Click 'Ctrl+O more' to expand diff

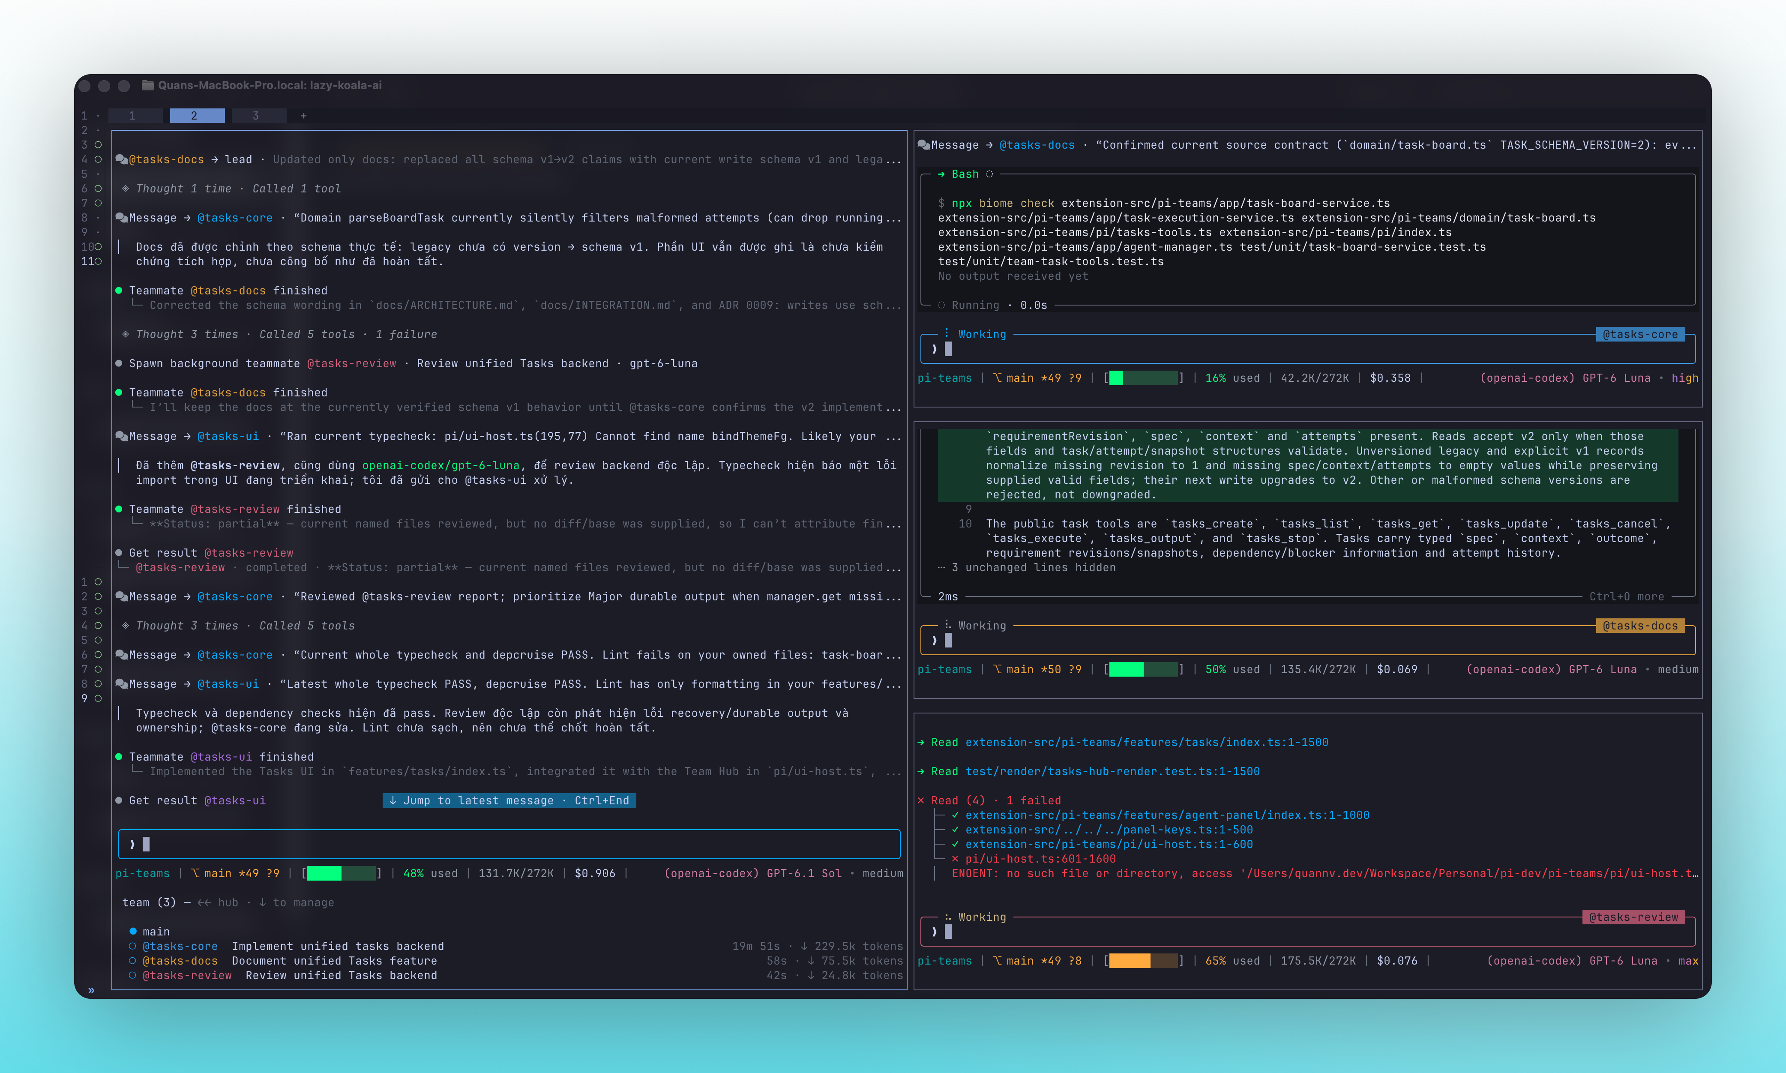(1626, 596)
